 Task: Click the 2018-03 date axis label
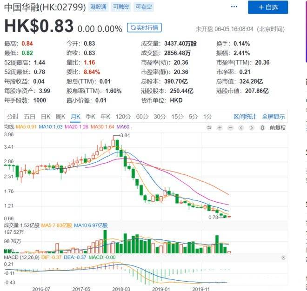click(121, 289)
